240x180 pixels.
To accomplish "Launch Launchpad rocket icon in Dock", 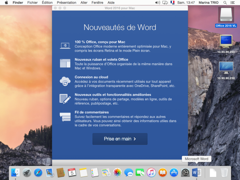I will [x=27, y=172].
